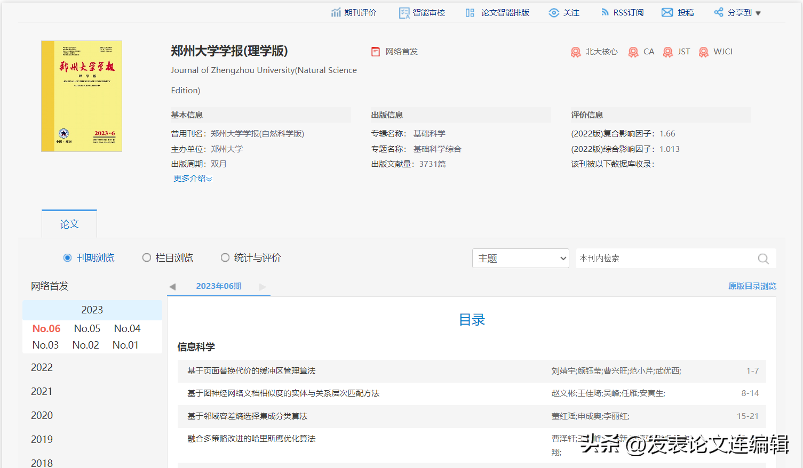Select issue No.03
This screenshot has width=803, height=468.
click(x=45, y=345)
